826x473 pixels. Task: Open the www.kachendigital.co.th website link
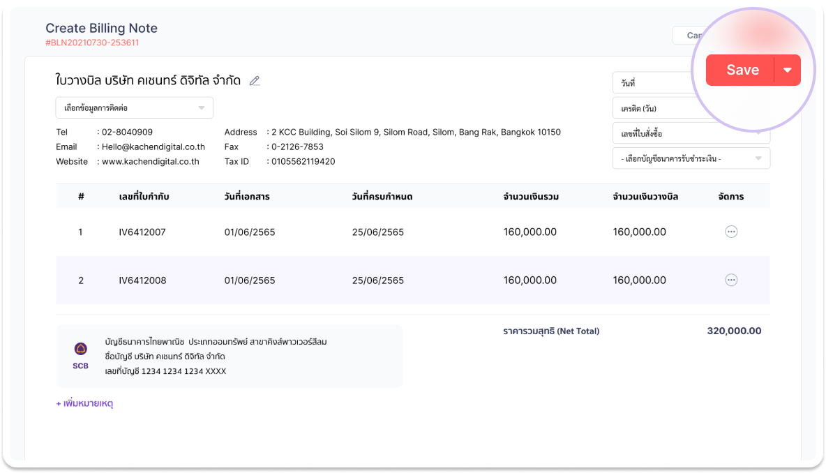click(x=150, y=162)
